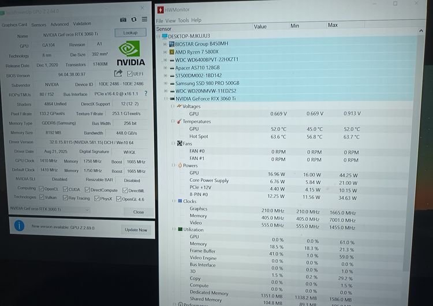433x306 pixels.
Task: Click the Temperatures thermometer icon
Action: pos(179,121)
